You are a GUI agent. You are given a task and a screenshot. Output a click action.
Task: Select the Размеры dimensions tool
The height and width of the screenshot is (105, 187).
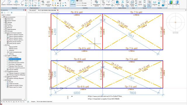point(108,3)
